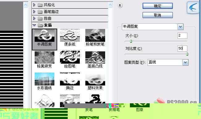
Task: Click the 铬黄渐变 label text
Action: coord(44,66)
